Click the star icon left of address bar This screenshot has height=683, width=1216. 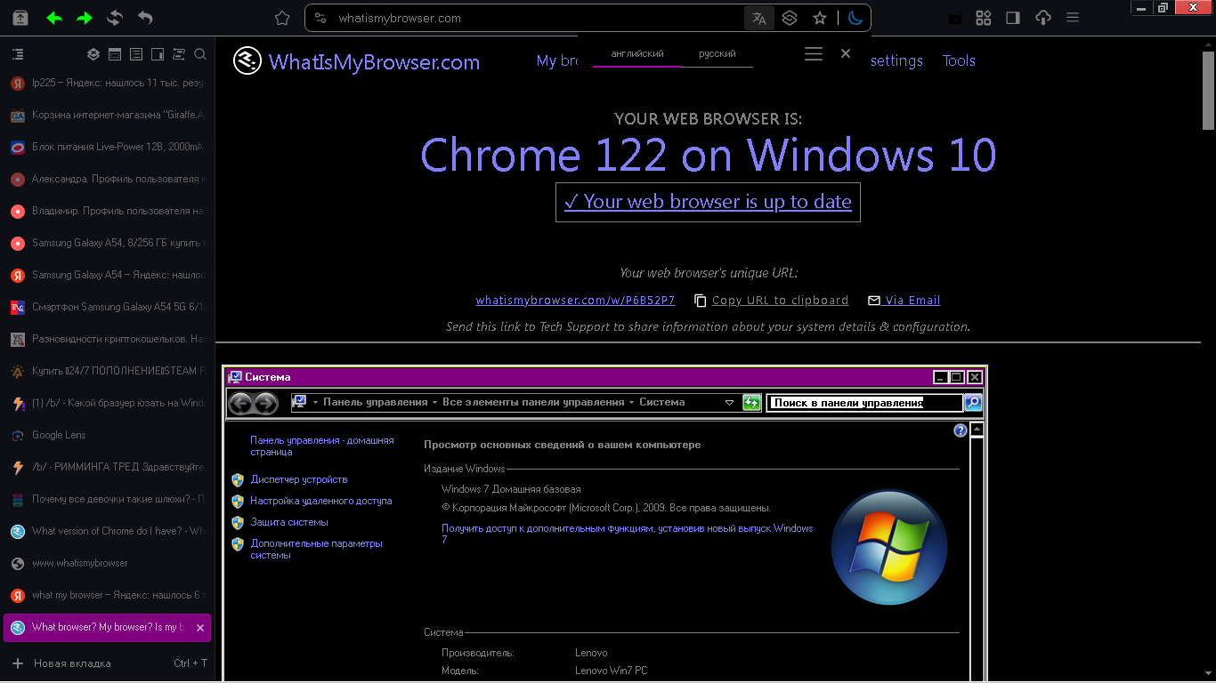tap(282, 18)
